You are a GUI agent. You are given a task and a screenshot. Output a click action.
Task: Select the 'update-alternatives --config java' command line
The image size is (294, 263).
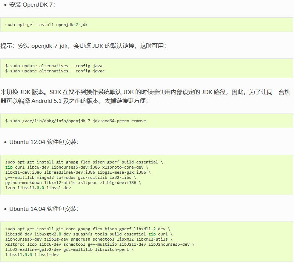pos(54,66)
